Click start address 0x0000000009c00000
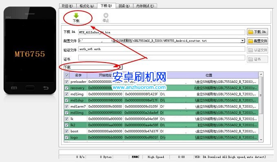 pos(105,106)
